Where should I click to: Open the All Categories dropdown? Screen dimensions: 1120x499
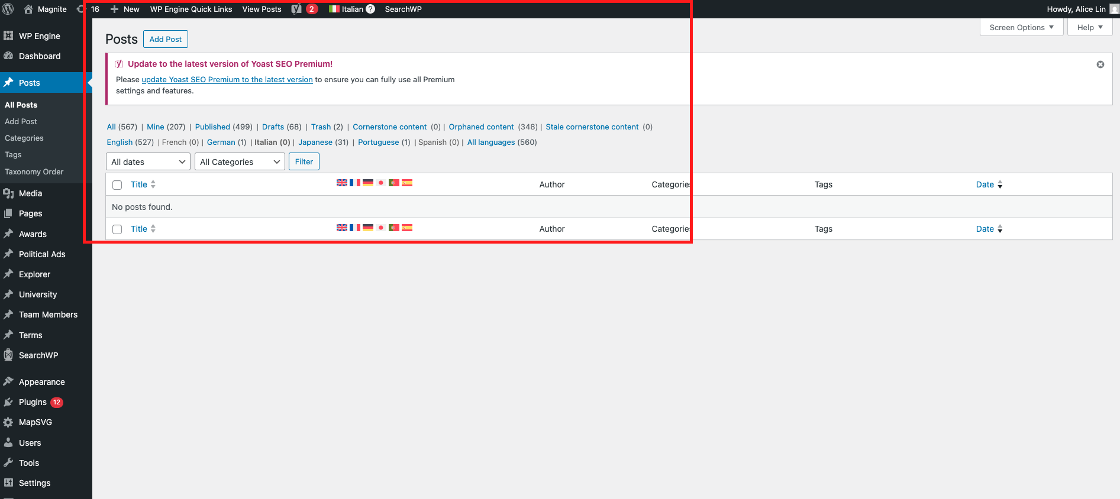(240, 162)
